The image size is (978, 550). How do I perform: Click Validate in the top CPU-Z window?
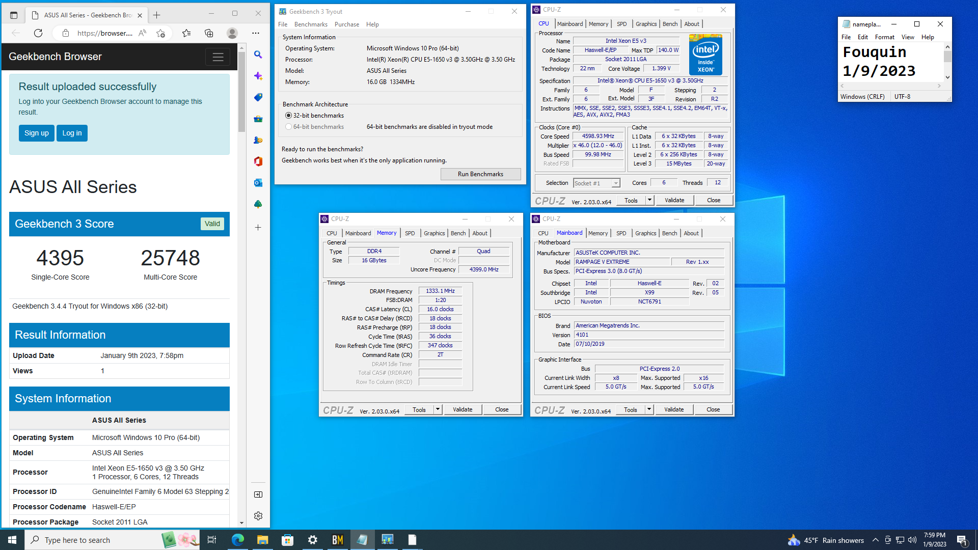click(x=674, y=200)
